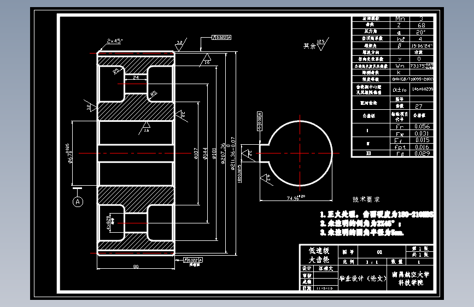
Task: Select the helix angle value 15°06'24"
Action: 422,46
